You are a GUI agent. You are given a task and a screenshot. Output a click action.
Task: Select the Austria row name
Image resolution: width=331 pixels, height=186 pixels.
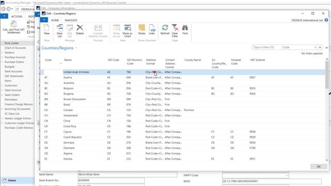pyautogui.click(x=68, y=78)
